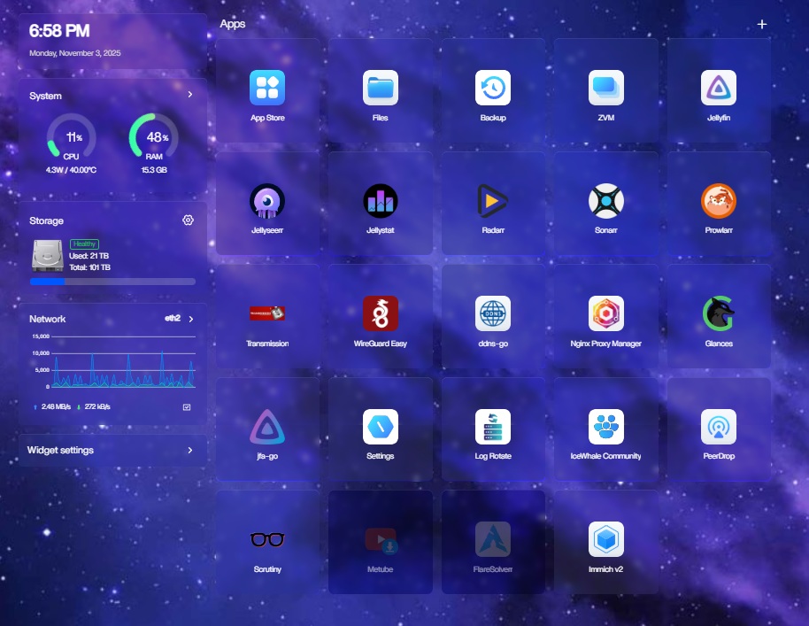Open the App Store app

point(267,89)
